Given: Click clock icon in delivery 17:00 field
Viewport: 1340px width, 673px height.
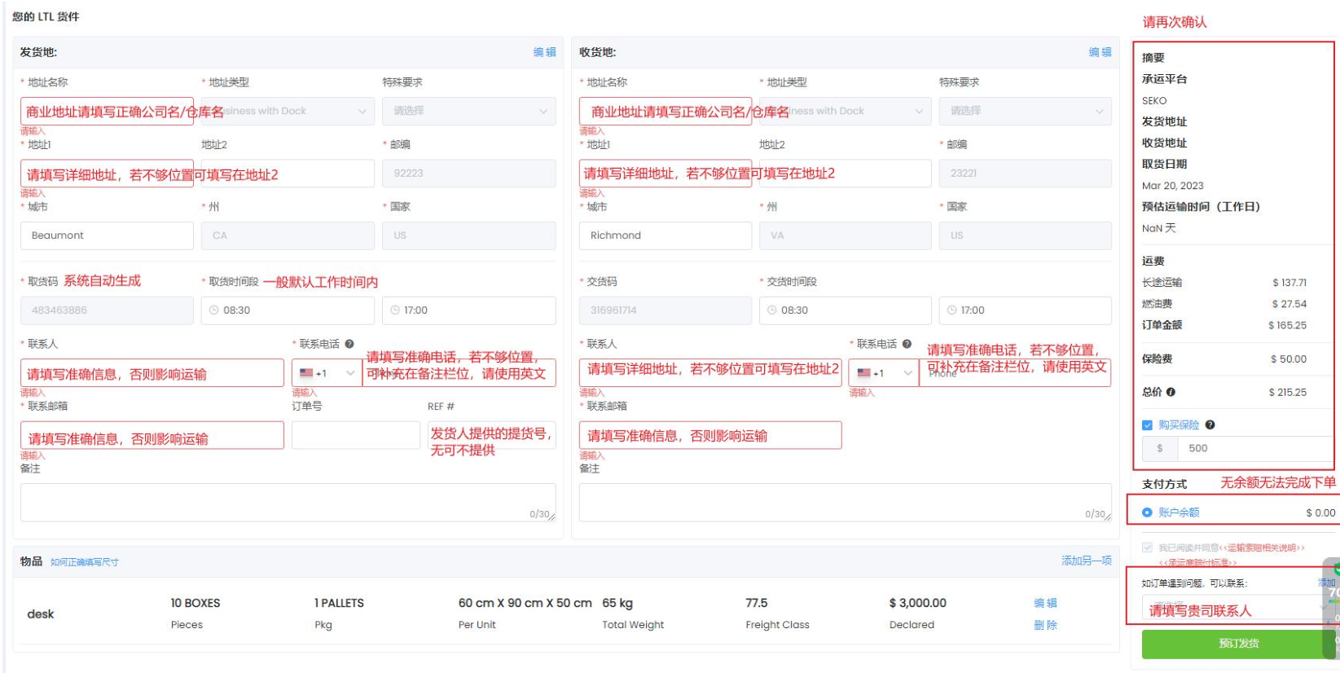Looking at the screenshot, I should click(x=951, y=310).
